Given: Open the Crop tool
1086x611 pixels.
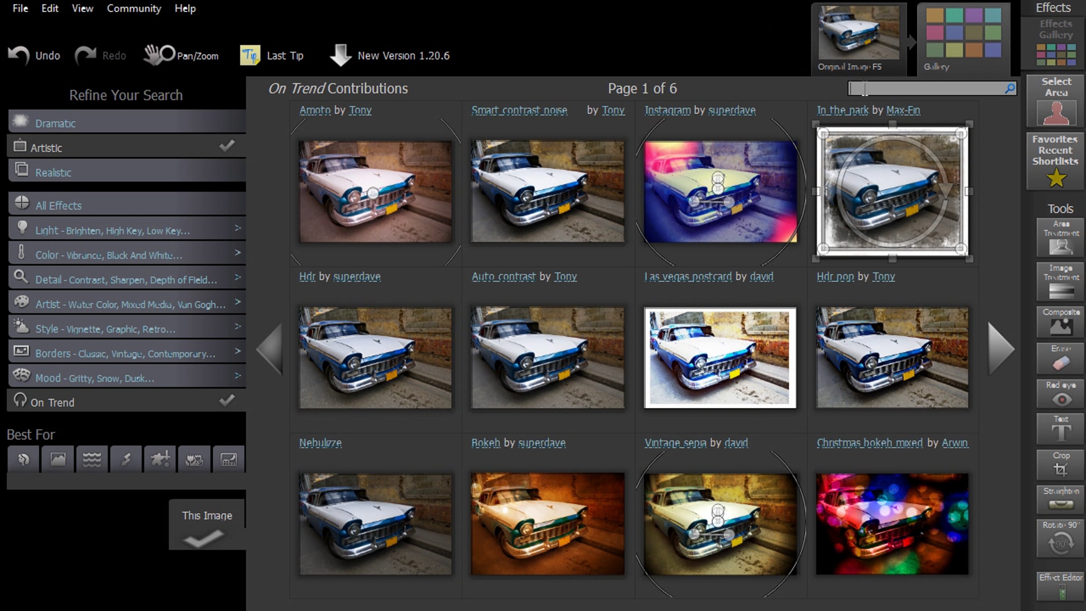Looking at the screenshot, I should tap(1061, 465).
